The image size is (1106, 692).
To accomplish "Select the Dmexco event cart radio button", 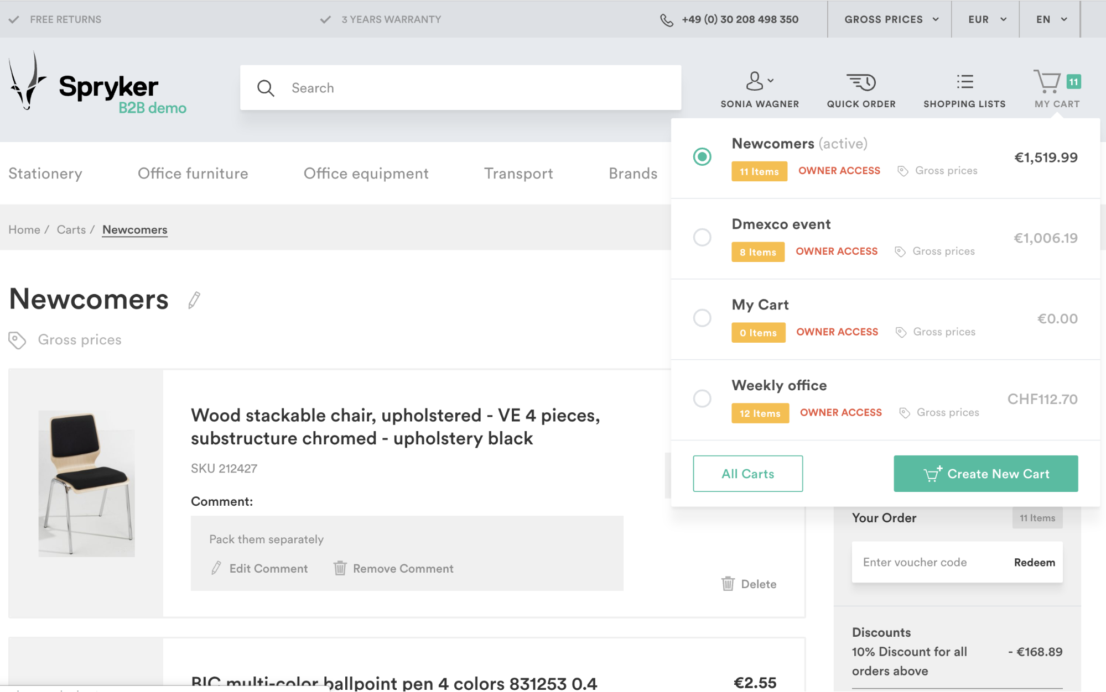I will (702, 238).
